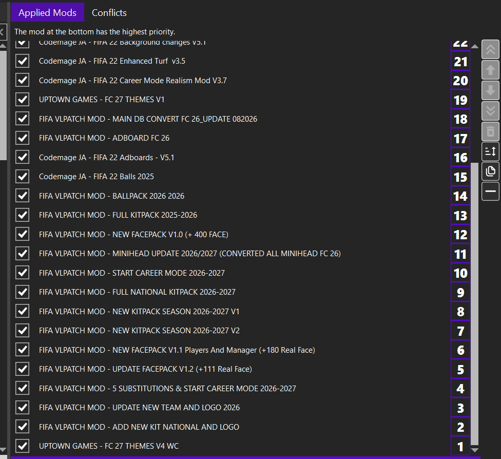The height and width of the screenshot is (459, 501).
Task: Click the left panel collapse chevron
Action: [x=2, y=32]
